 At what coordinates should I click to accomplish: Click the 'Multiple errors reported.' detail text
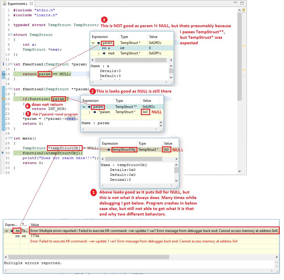(x=33, y=263)
